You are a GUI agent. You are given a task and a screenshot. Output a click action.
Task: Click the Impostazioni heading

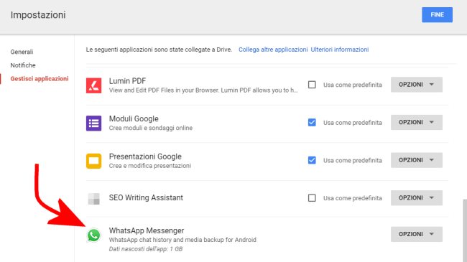38,15
